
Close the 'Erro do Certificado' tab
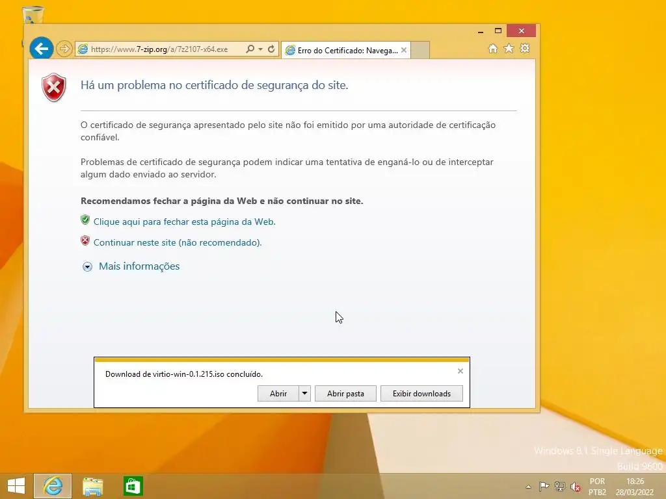coord(403,50)
